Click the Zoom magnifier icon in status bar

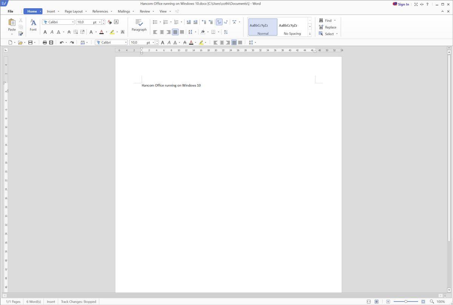tap(432, 302)
